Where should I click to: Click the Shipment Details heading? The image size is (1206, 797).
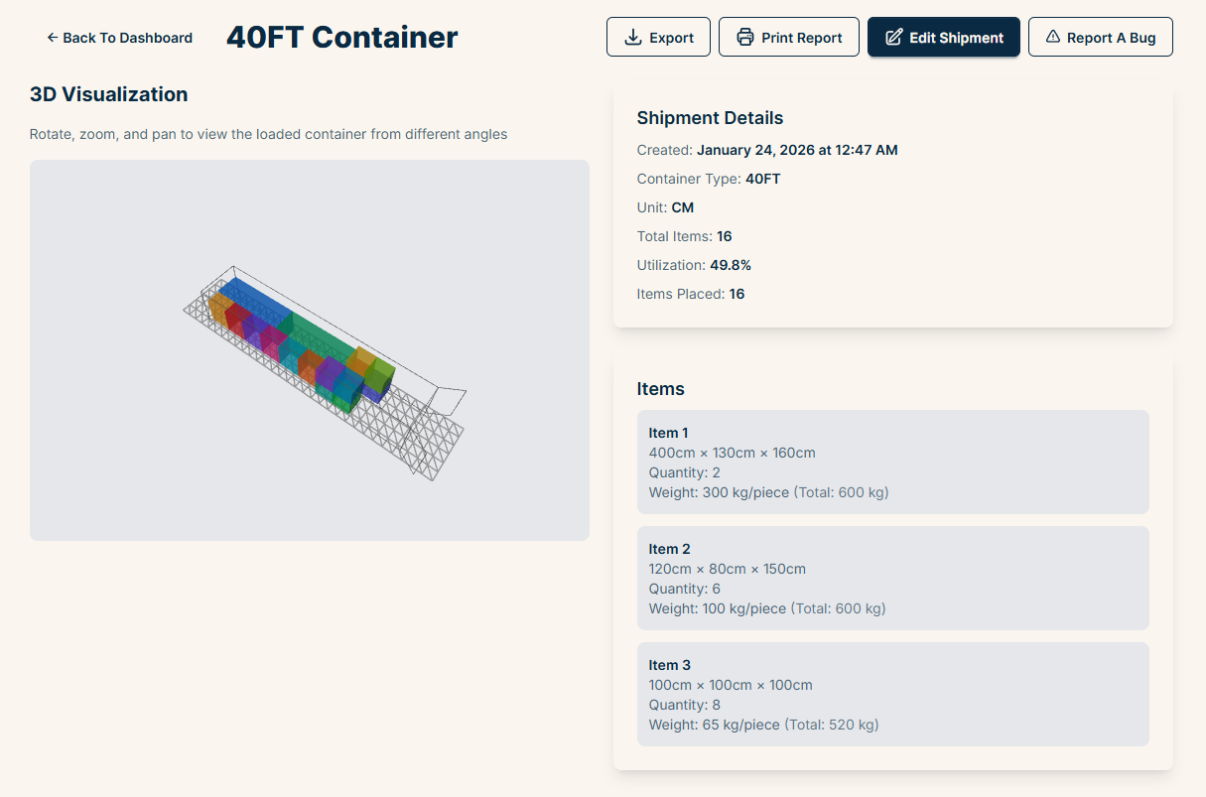[710, 118]
